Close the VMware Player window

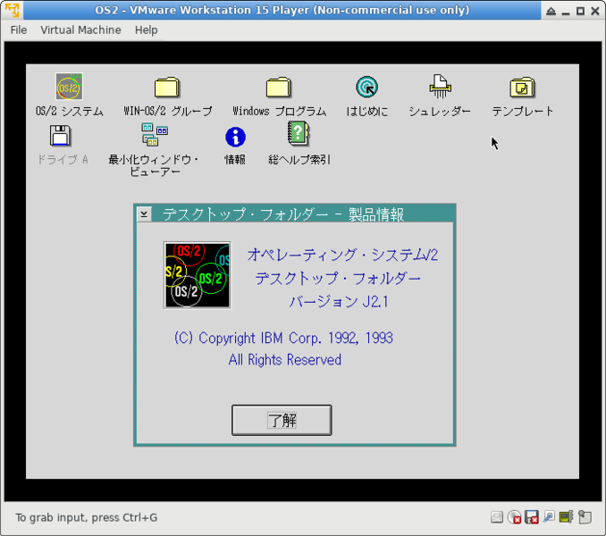coord(595,12)
